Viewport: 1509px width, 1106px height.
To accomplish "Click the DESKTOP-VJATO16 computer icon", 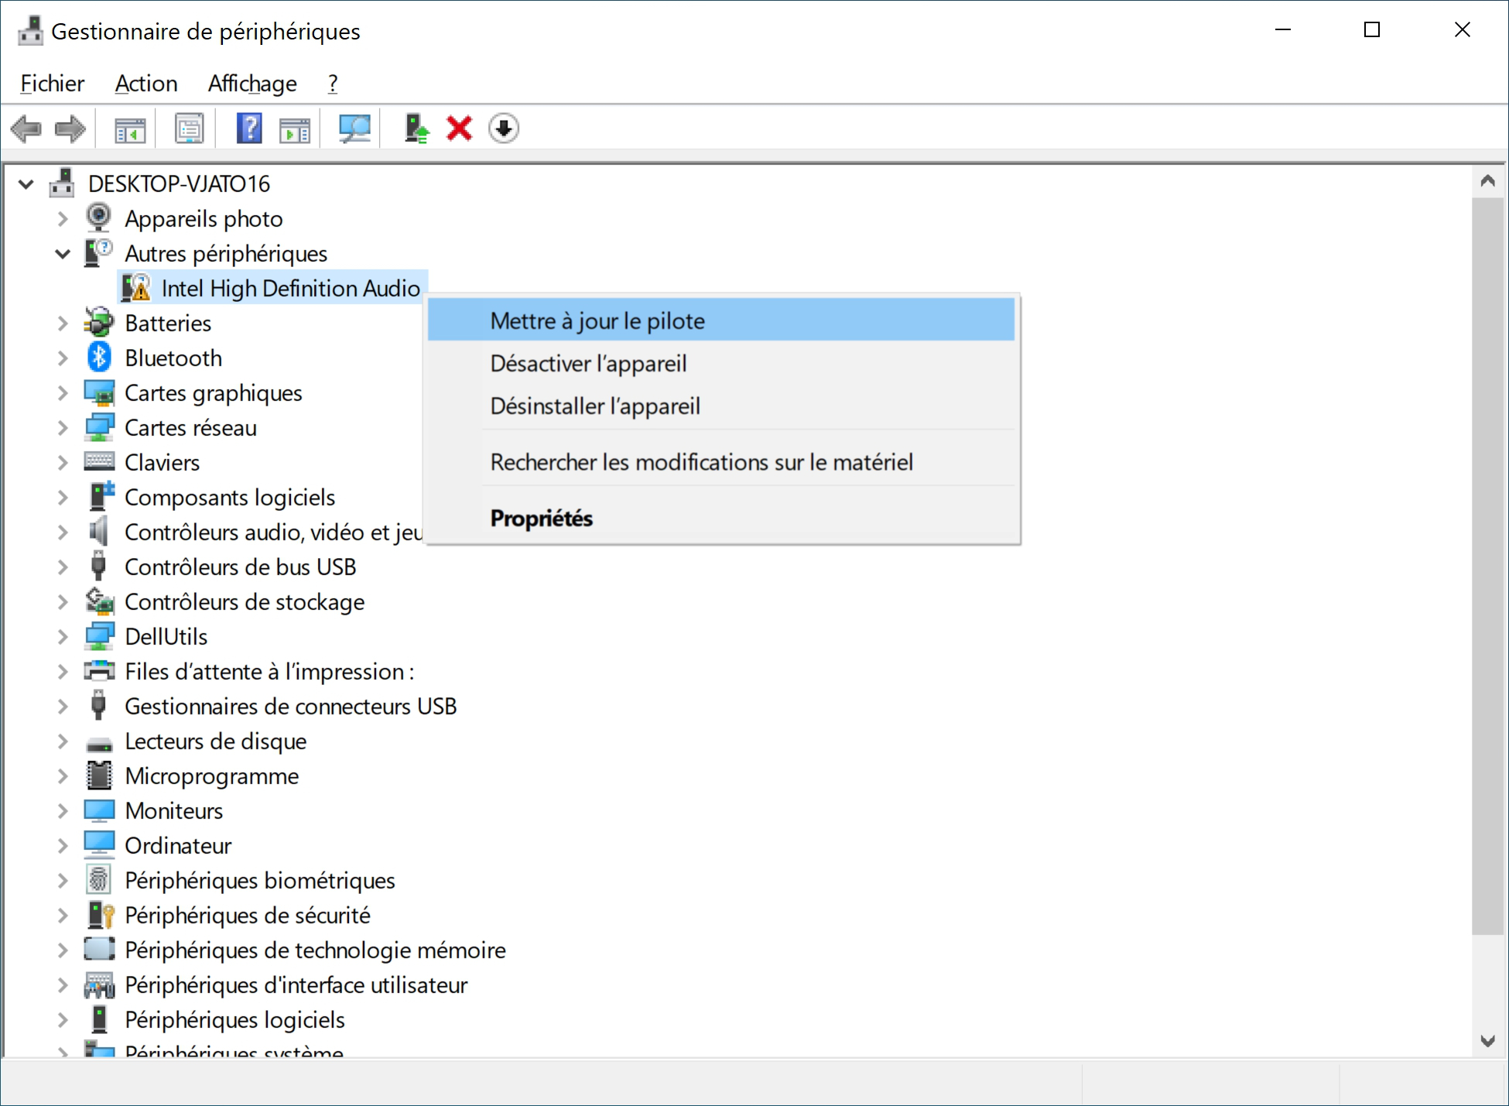I will tap(62, 183).
